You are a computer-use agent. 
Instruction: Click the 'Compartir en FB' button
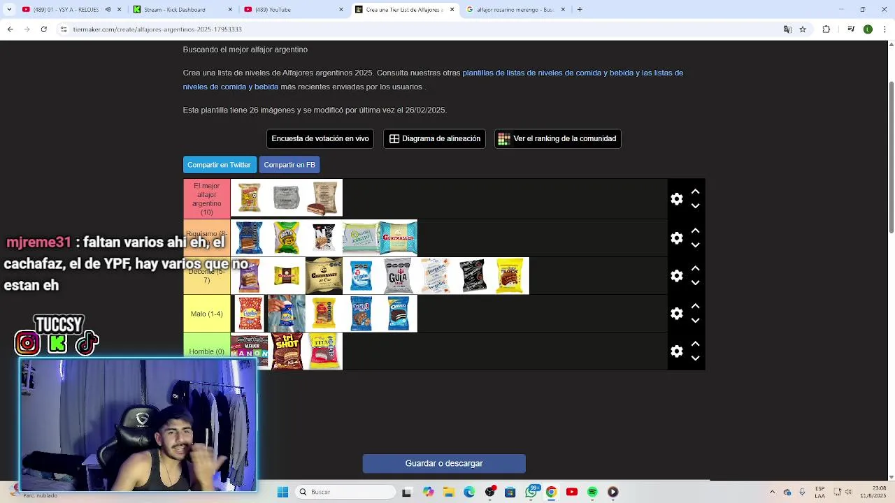(289, 165)
